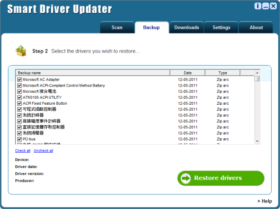Uncheck ATK0100 ACPI UTILITY checkbox
280x209 pixels.
(x=20, y=97)
